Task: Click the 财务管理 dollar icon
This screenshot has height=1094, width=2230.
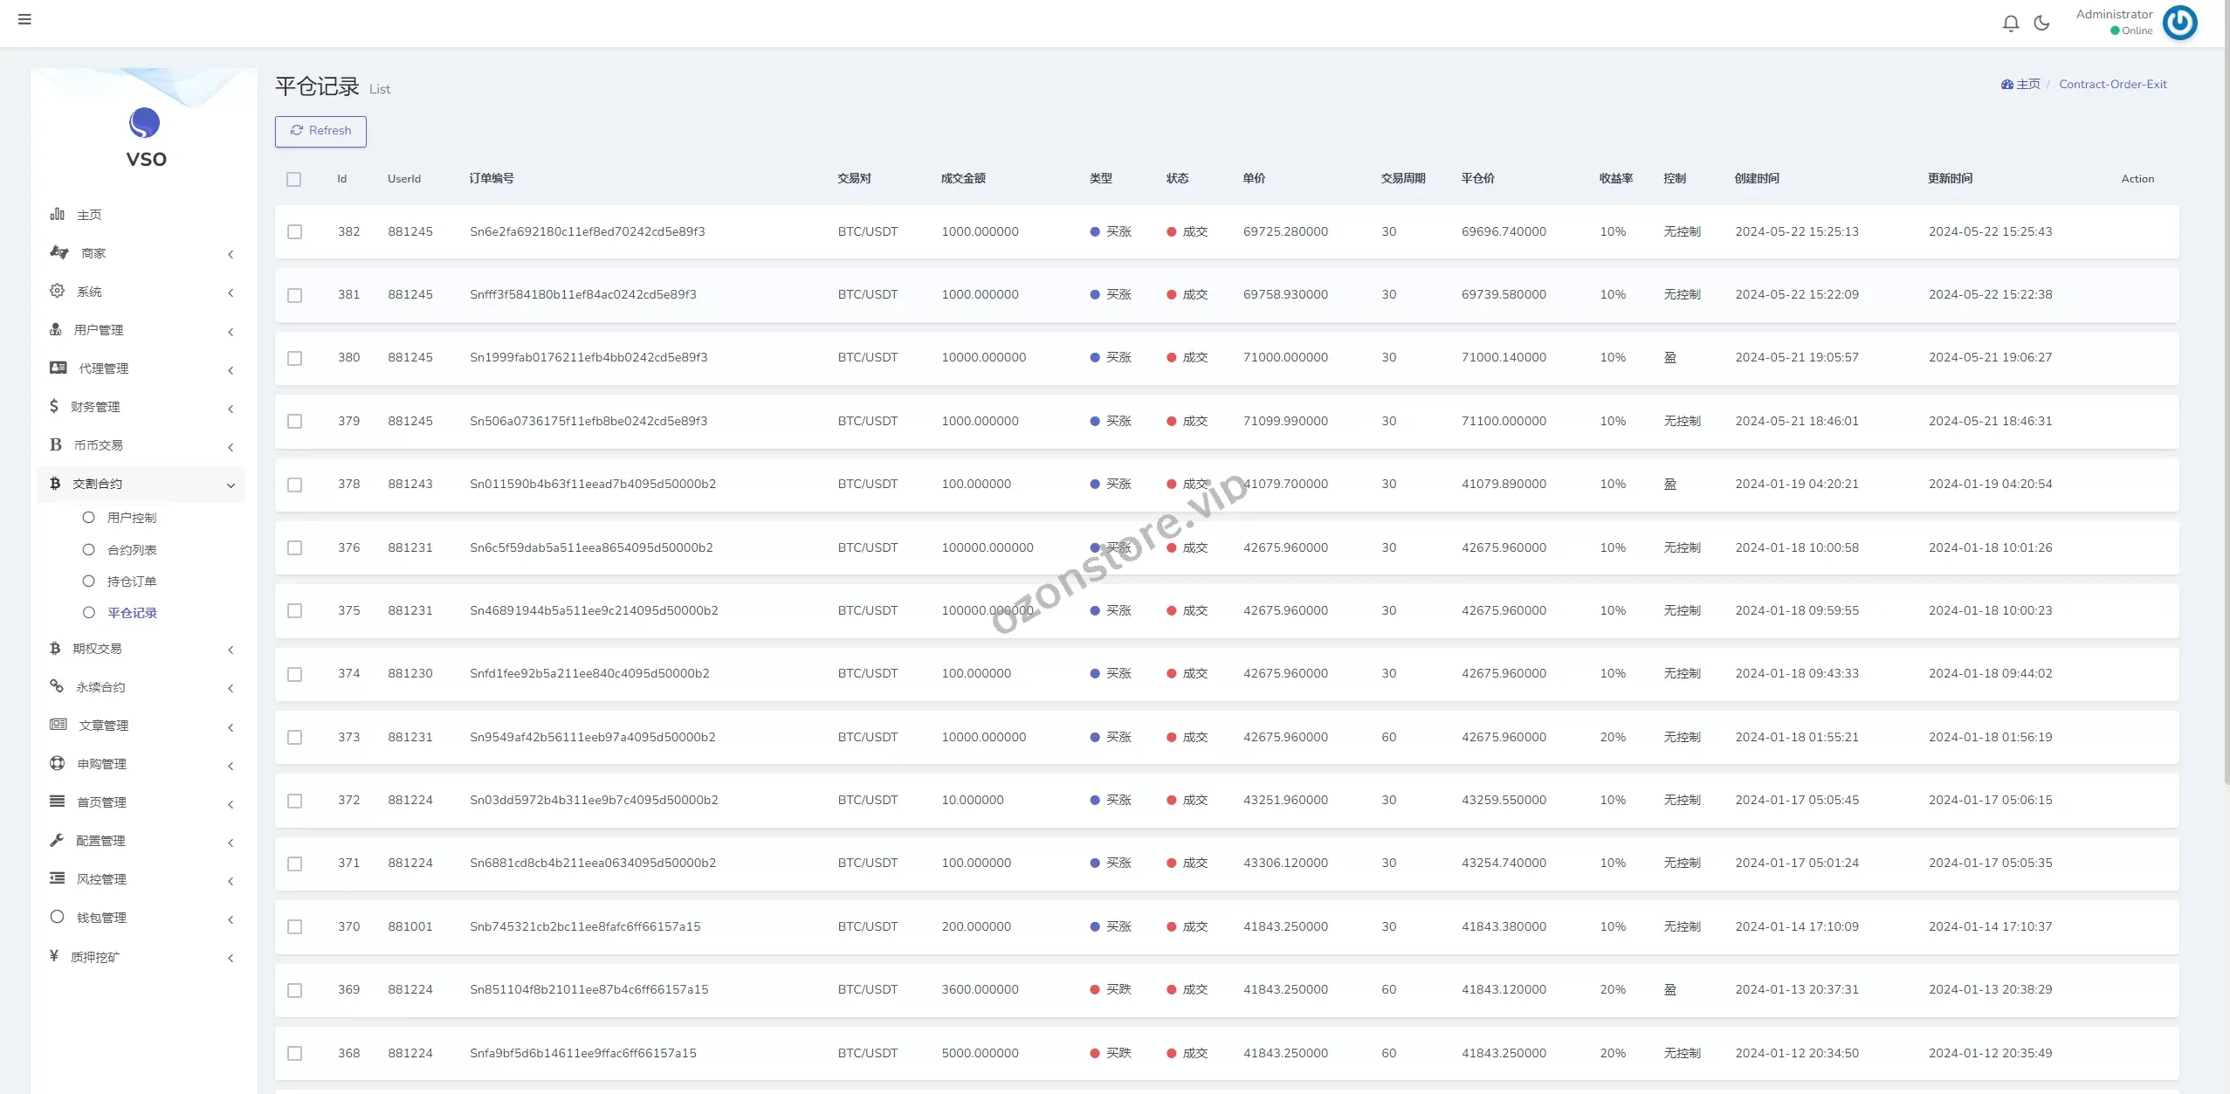Action: (54, 406)
